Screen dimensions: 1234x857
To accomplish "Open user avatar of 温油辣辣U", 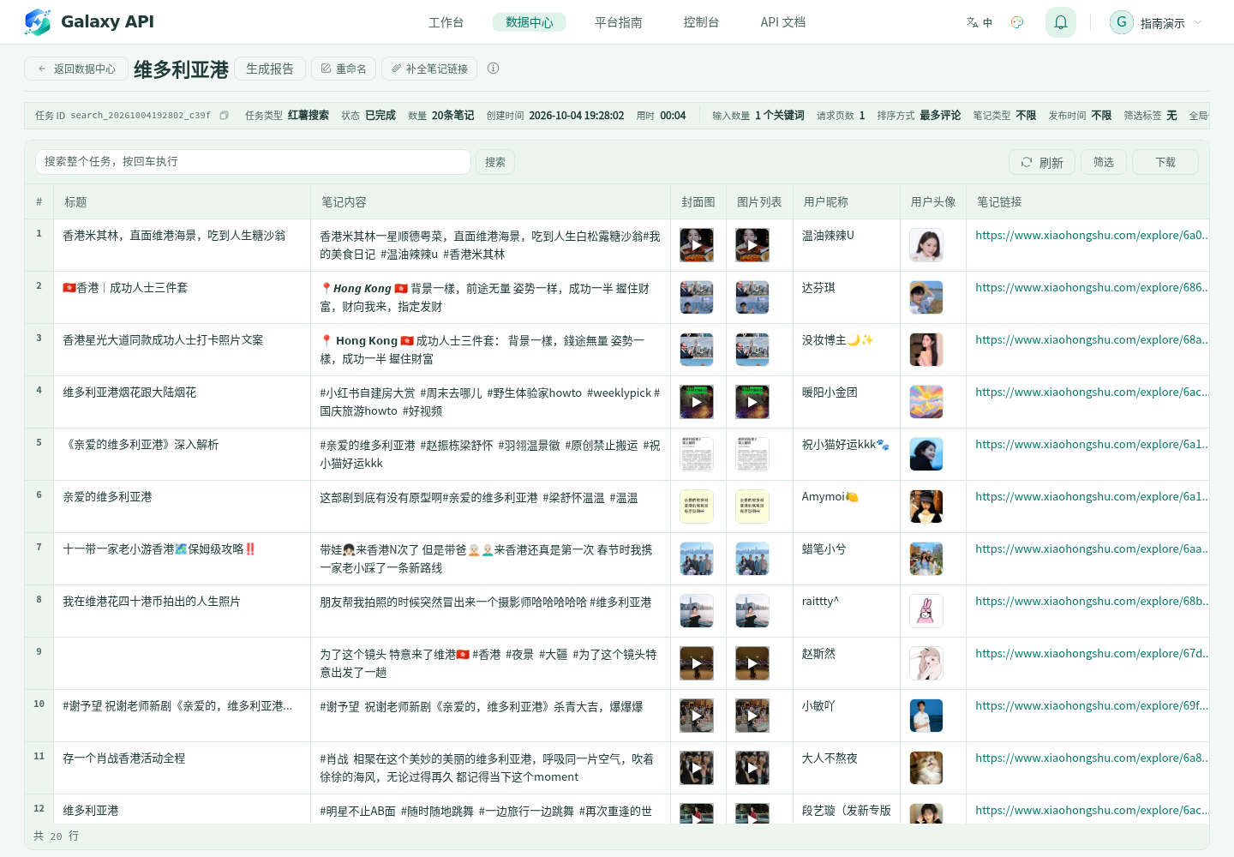I will (926, 245).
